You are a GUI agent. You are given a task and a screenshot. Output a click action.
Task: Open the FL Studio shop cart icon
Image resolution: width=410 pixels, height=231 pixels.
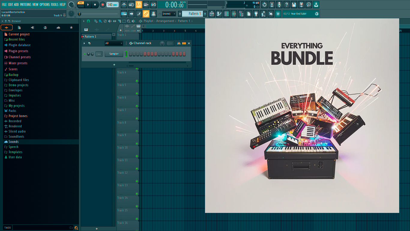pyautogui.click(x=278, y=14)
